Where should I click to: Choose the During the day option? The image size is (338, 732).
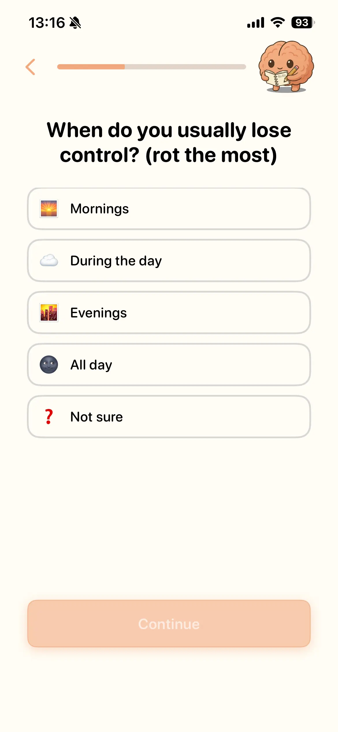point(169,261)
